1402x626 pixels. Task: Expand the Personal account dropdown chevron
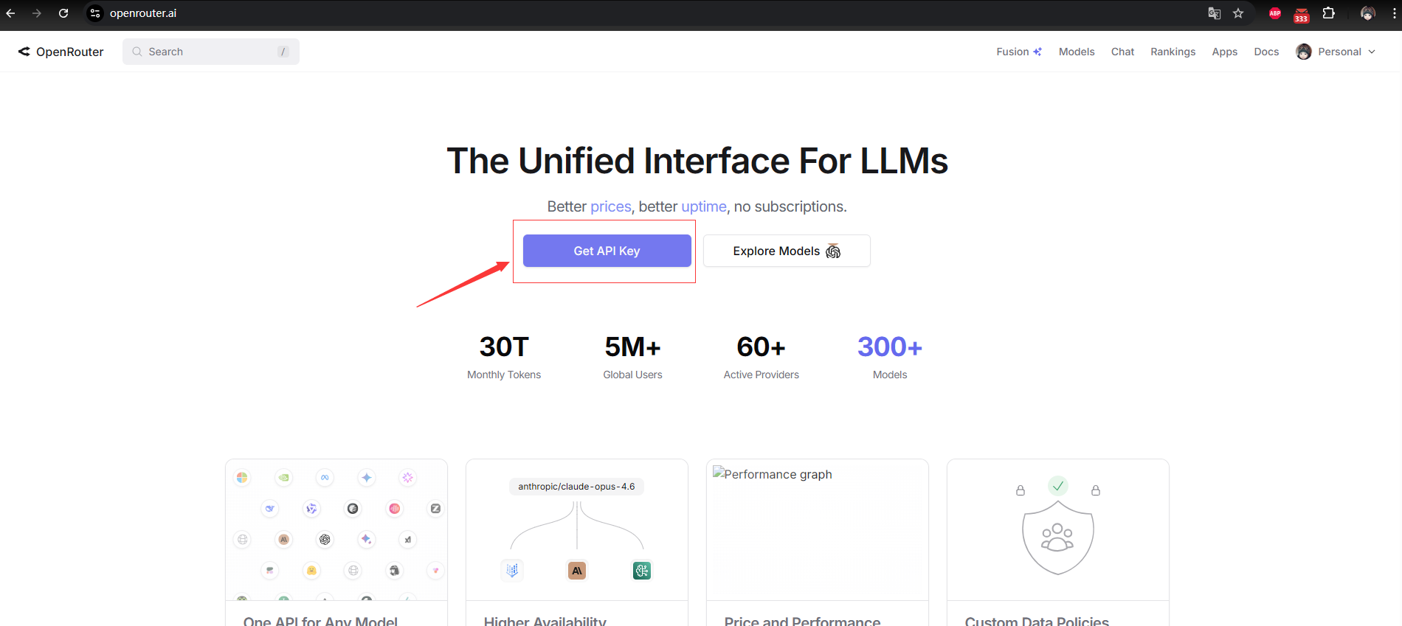point(1372,52)
